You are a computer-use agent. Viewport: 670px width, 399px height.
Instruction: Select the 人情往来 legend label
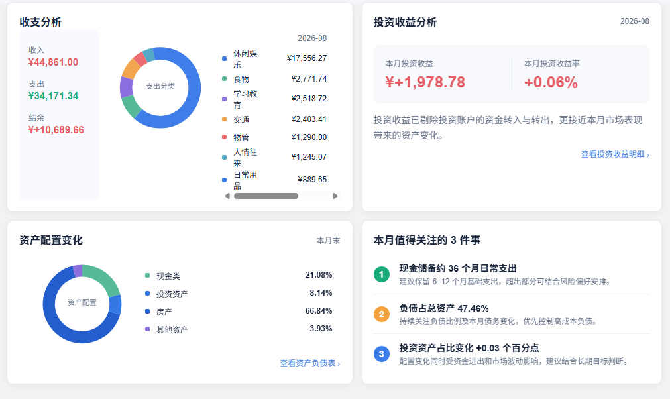click(x=245, y=158)
